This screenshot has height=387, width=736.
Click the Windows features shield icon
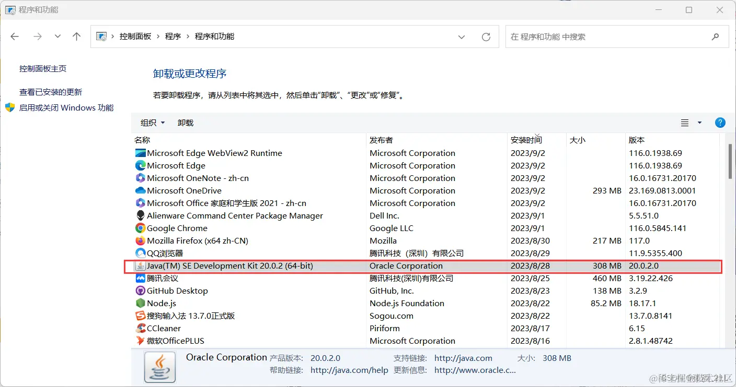coord(10,107)
